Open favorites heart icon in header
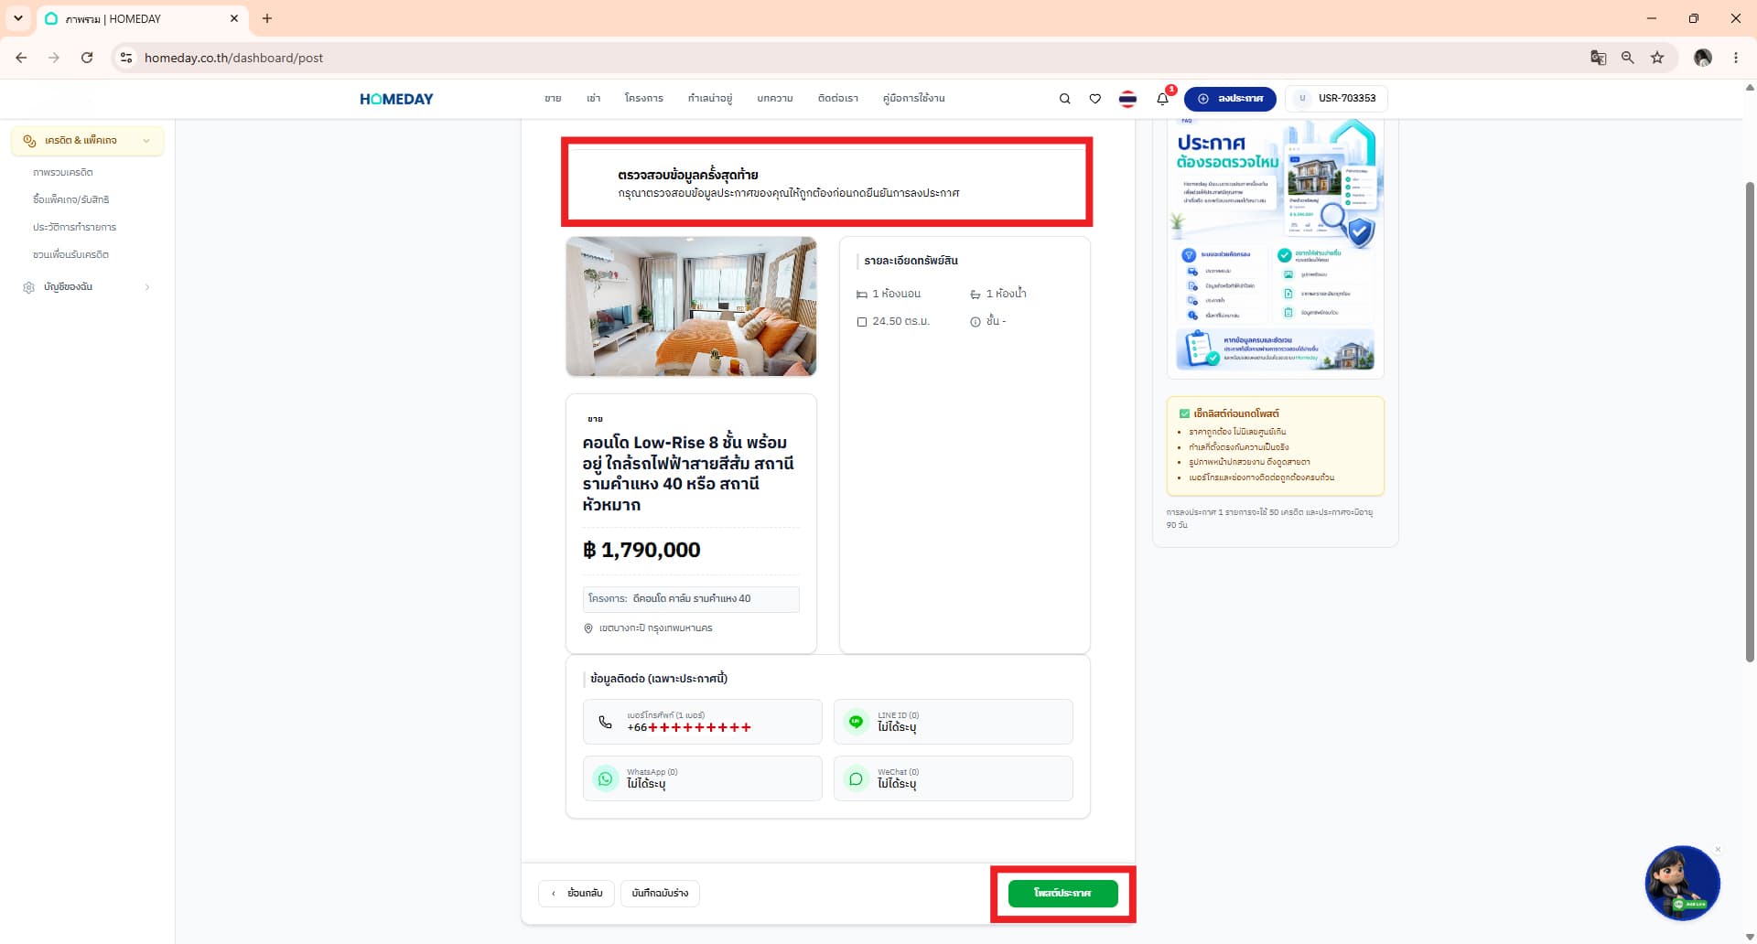Screen dimensions: 1757x944 (x=1094, y=99)
